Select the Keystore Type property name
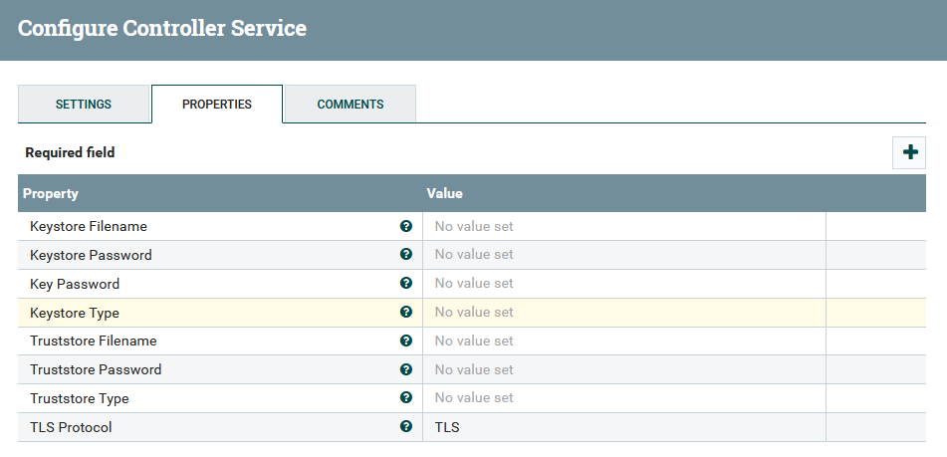Screen dimensions: 947x457 (75, 313)
